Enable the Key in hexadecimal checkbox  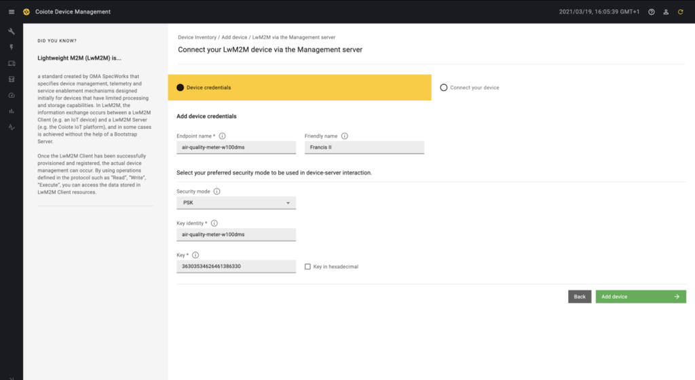click(307, 267)
